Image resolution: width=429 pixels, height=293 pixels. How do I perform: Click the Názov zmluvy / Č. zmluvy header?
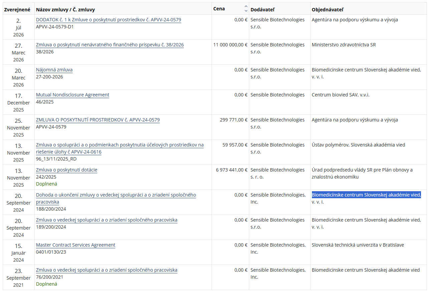(x=65, y=10)
